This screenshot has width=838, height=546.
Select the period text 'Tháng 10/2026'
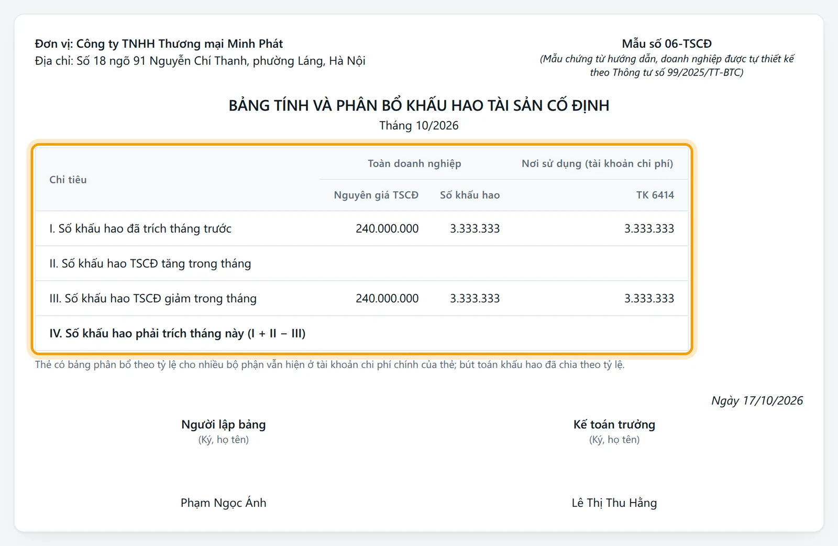point(419,126)
